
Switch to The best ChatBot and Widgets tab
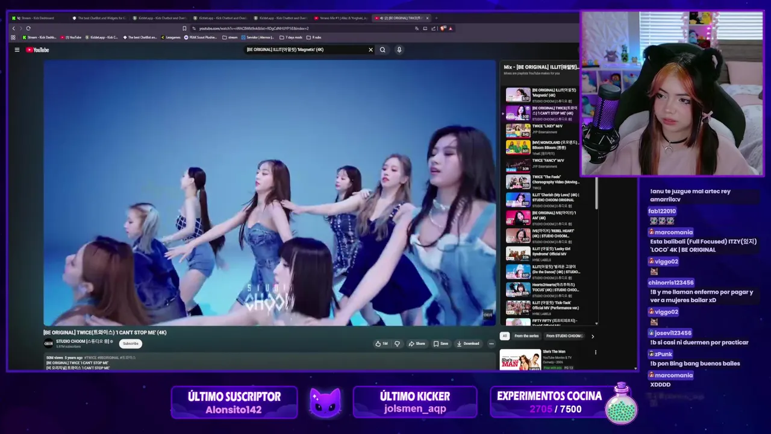[x=99, y=18]
